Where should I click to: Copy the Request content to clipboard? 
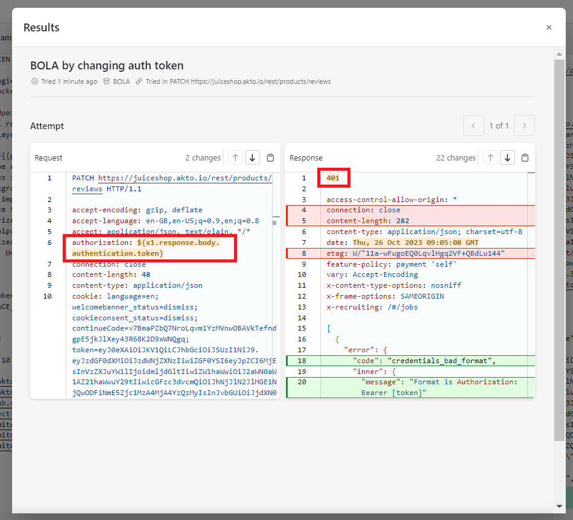tap(270, 158)
